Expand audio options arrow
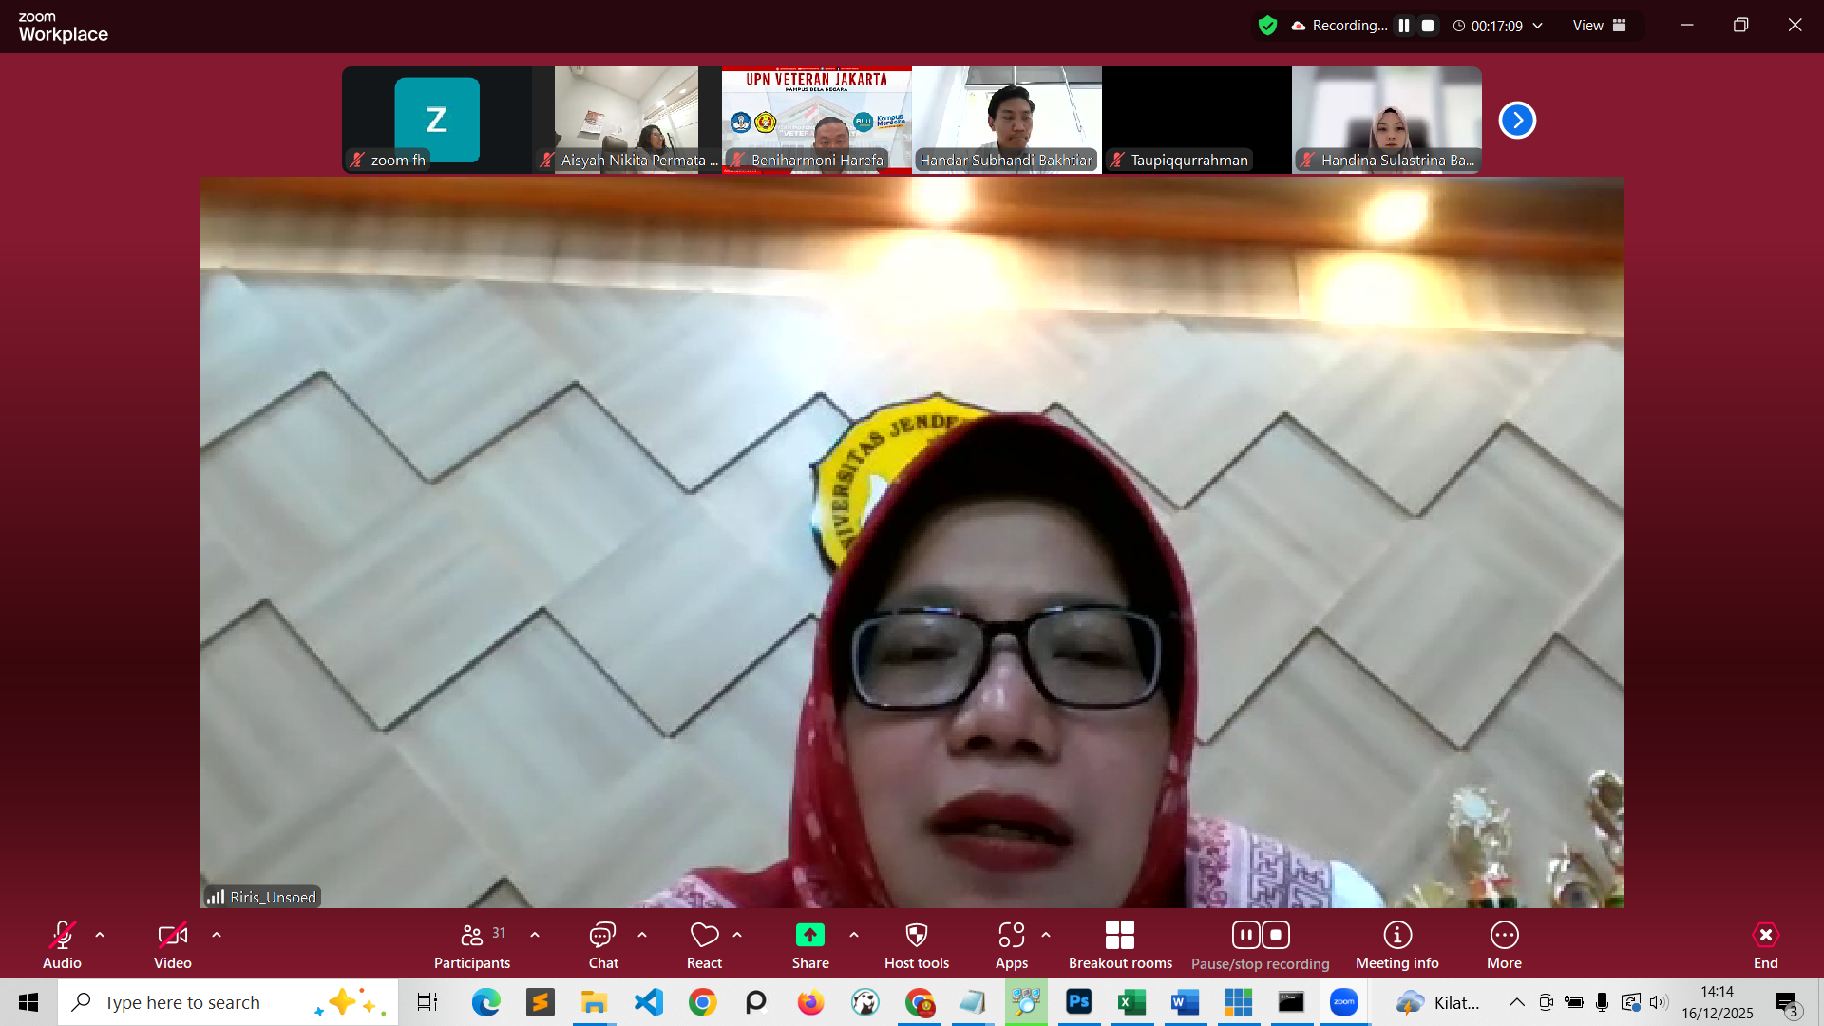This screenshot has height=1026, width=1824. (100, 935)
